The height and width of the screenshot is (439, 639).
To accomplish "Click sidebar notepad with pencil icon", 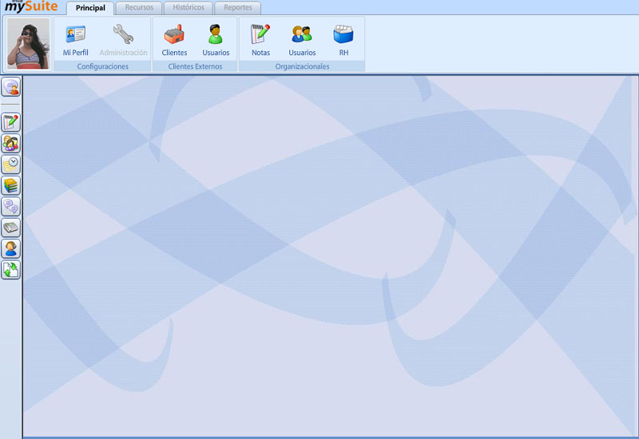I will click(x=11, y=123).
